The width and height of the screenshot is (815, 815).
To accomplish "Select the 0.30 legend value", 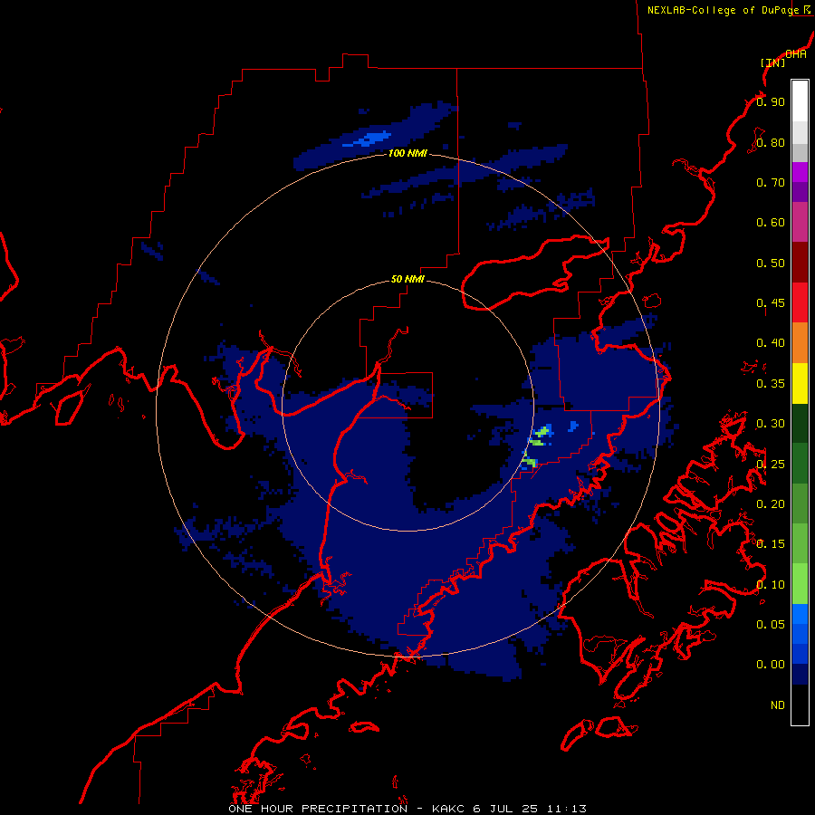I will click(771, 424).
